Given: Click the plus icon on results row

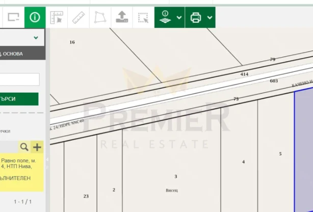Looking at the screenshot, I should 37,147.
